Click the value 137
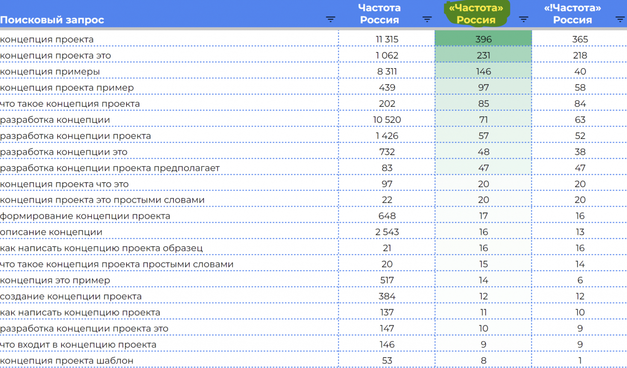This screenshot has width=627, height=368. click(x=387, y=312)
